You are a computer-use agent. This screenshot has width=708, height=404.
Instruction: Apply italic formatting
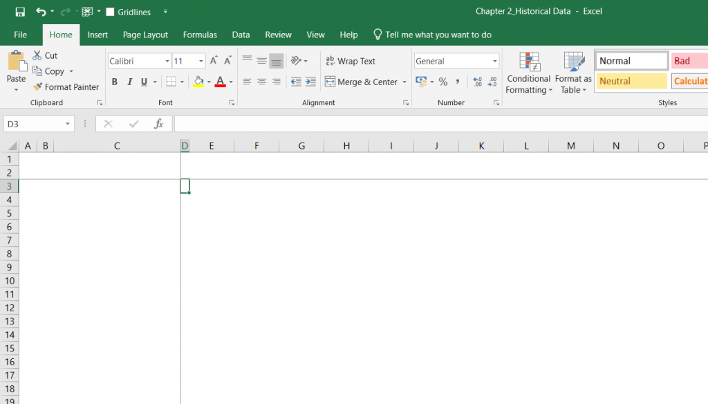(x=129, y=82)
